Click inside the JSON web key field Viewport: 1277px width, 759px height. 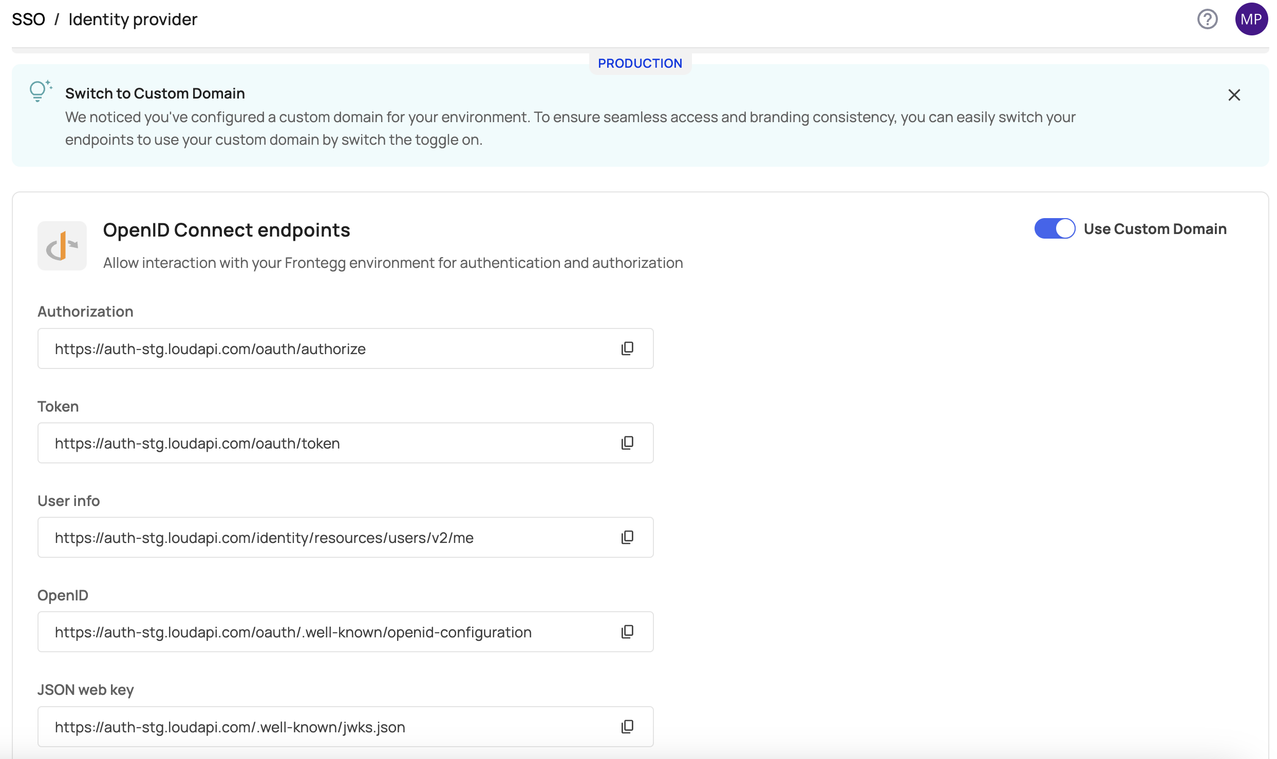pos(329,727)
